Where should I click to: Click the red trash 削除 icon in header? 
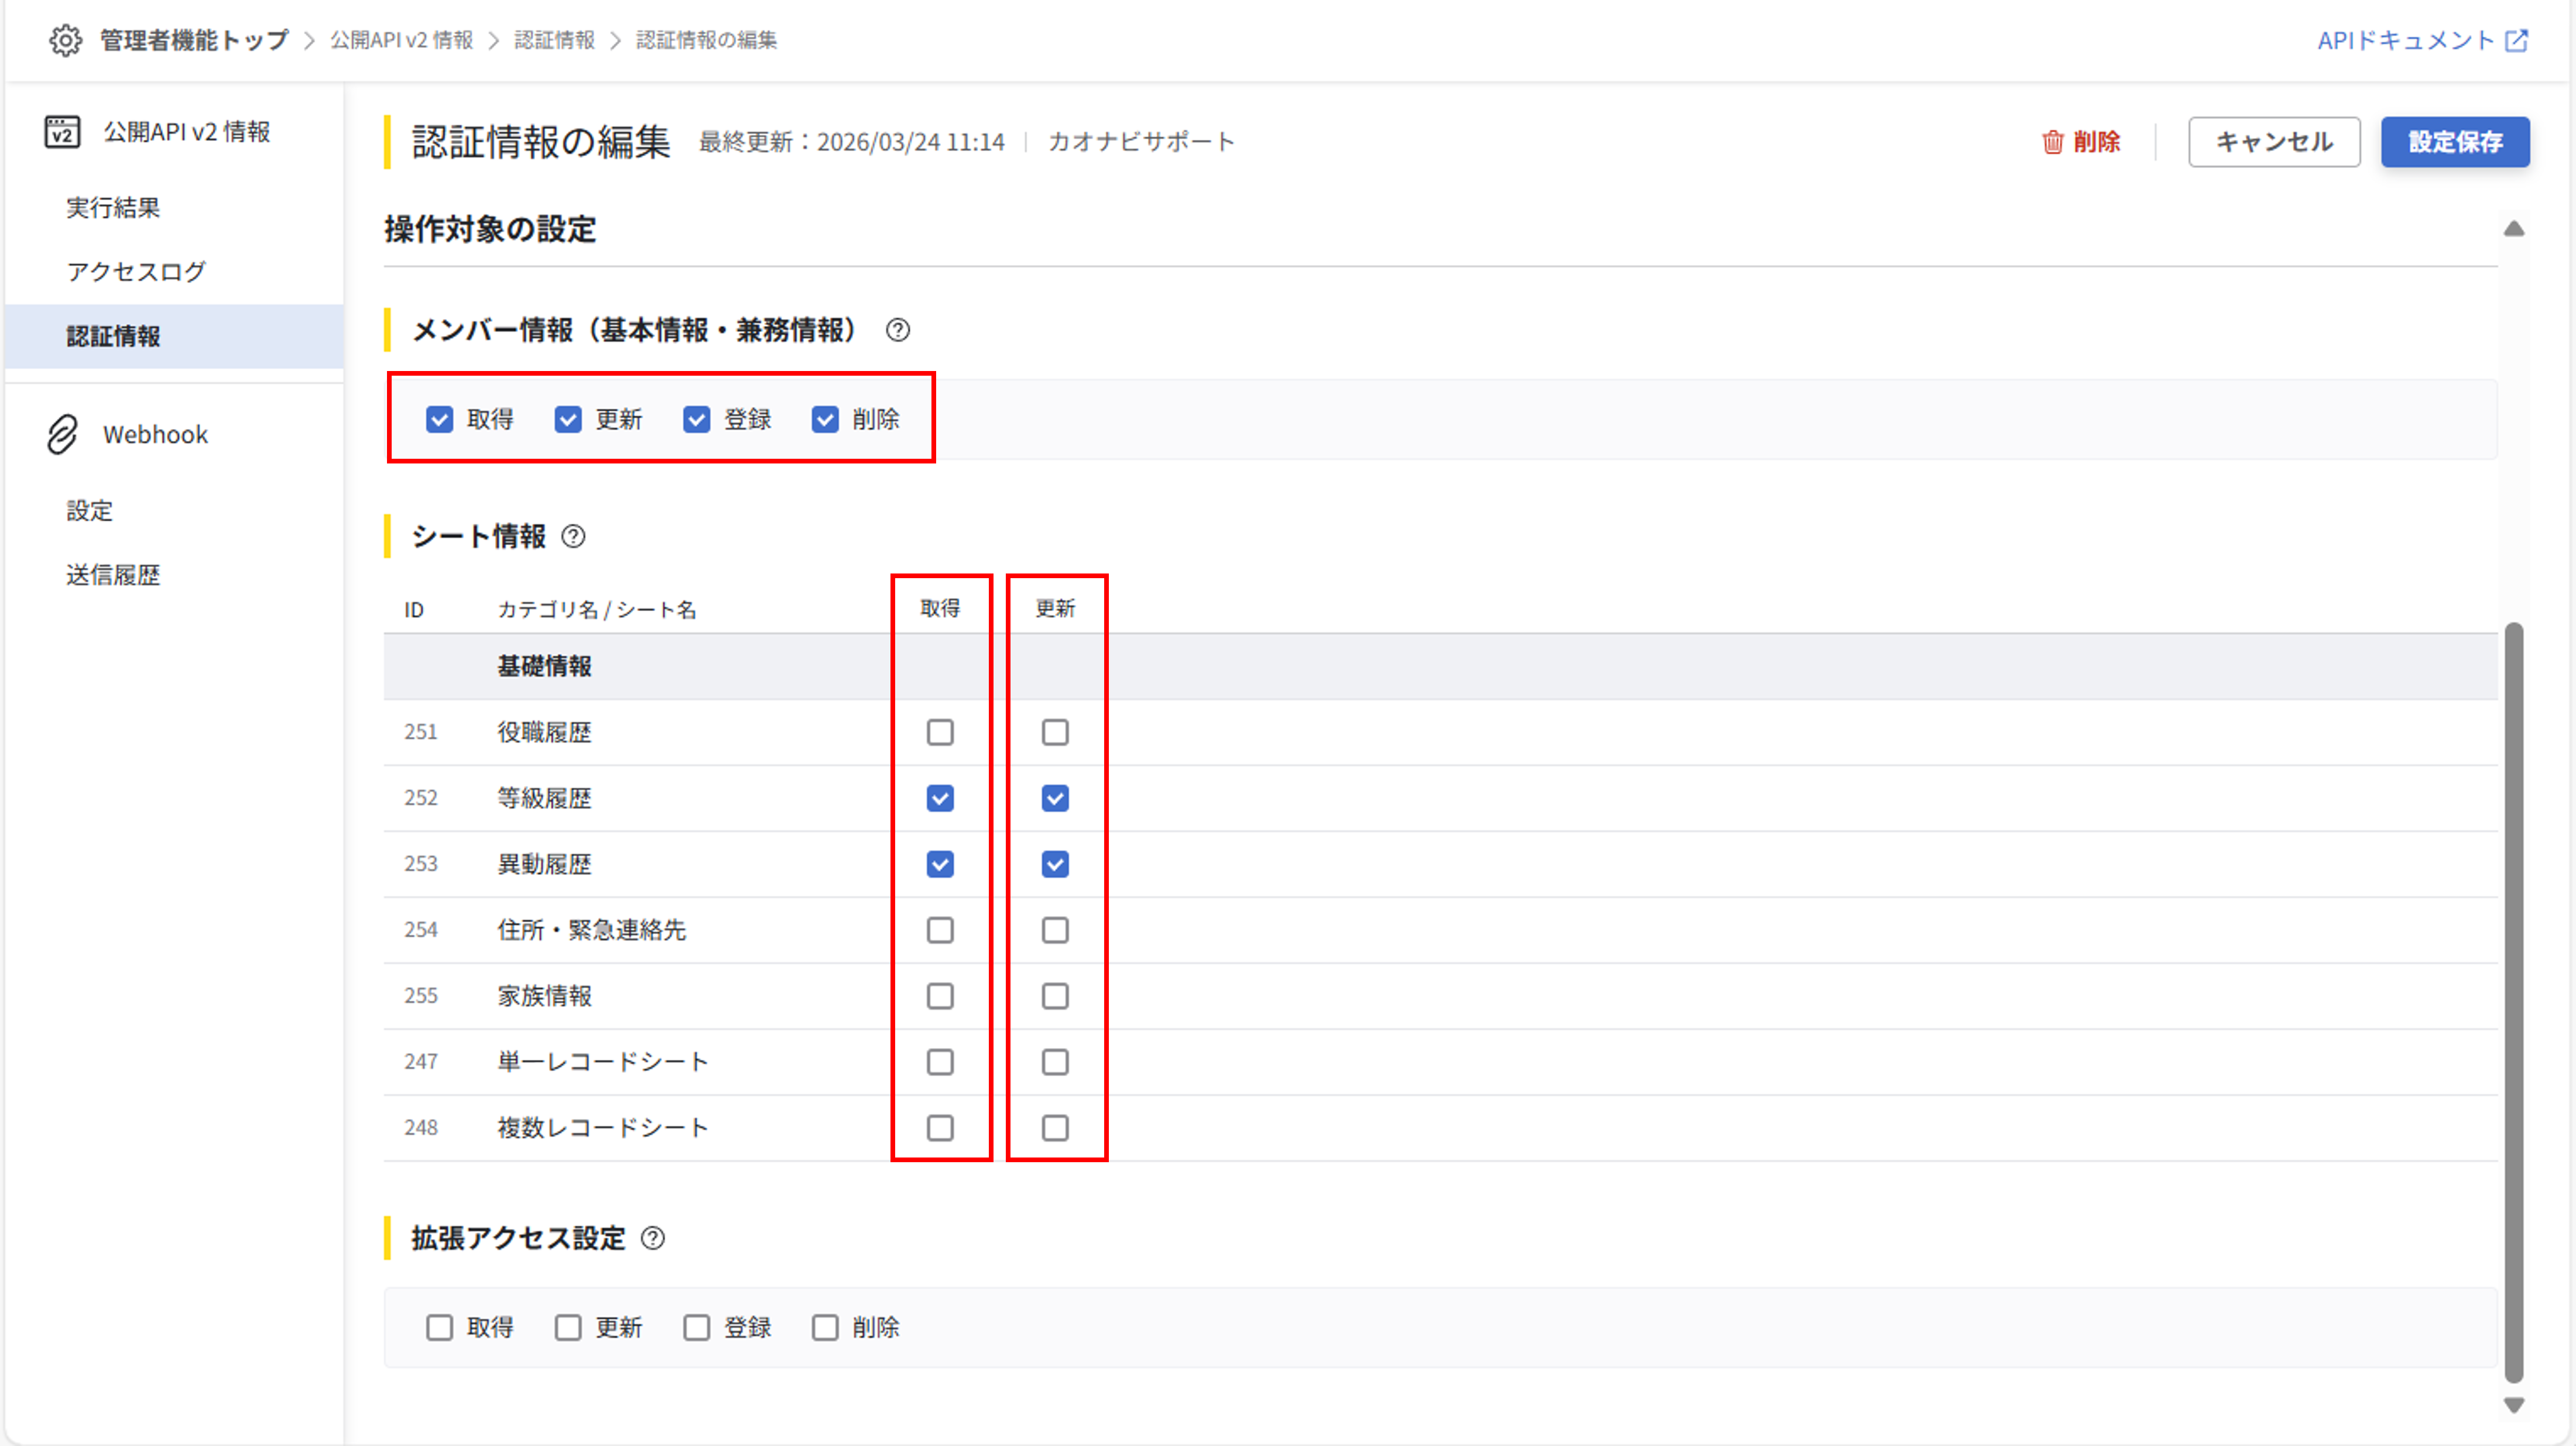point(2052,142)
